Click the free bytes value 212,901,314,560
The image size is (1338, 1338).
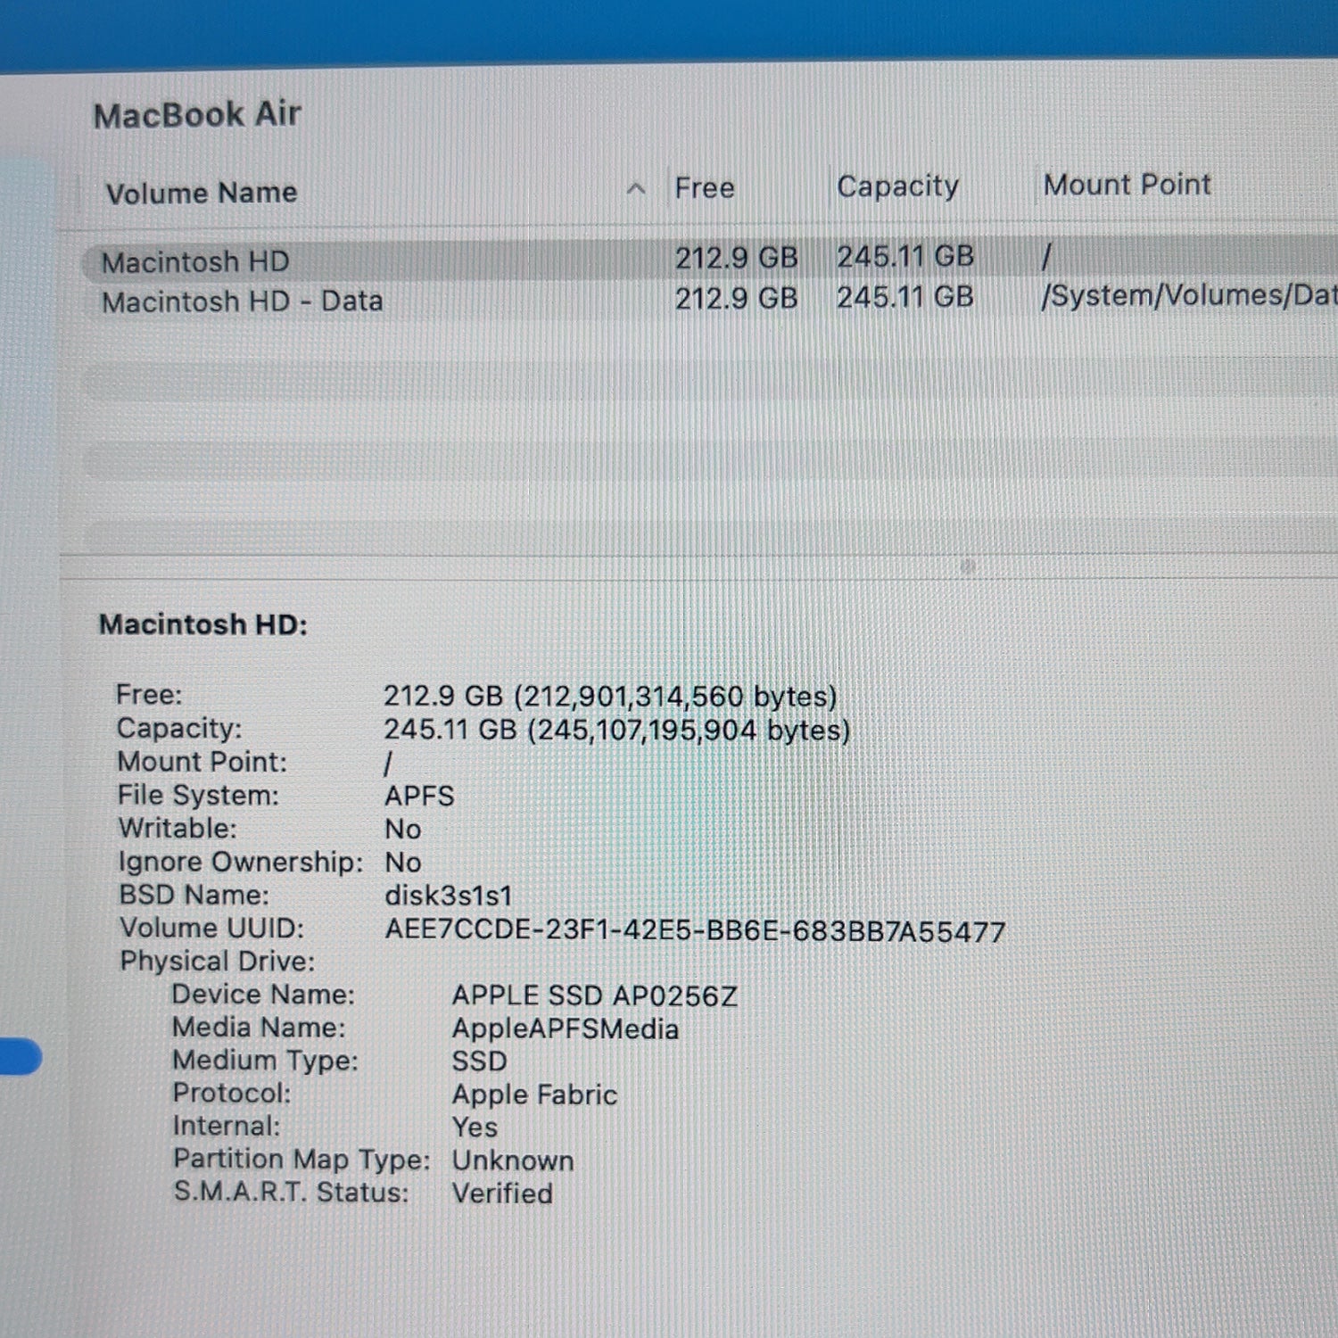point(675,697)
